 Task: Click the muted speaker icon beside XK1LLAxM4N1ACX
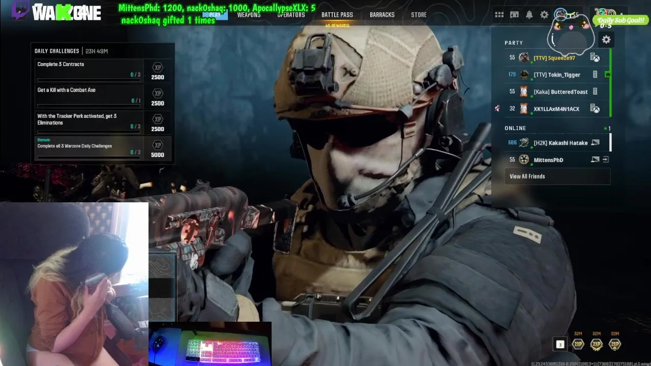(497, 108)
